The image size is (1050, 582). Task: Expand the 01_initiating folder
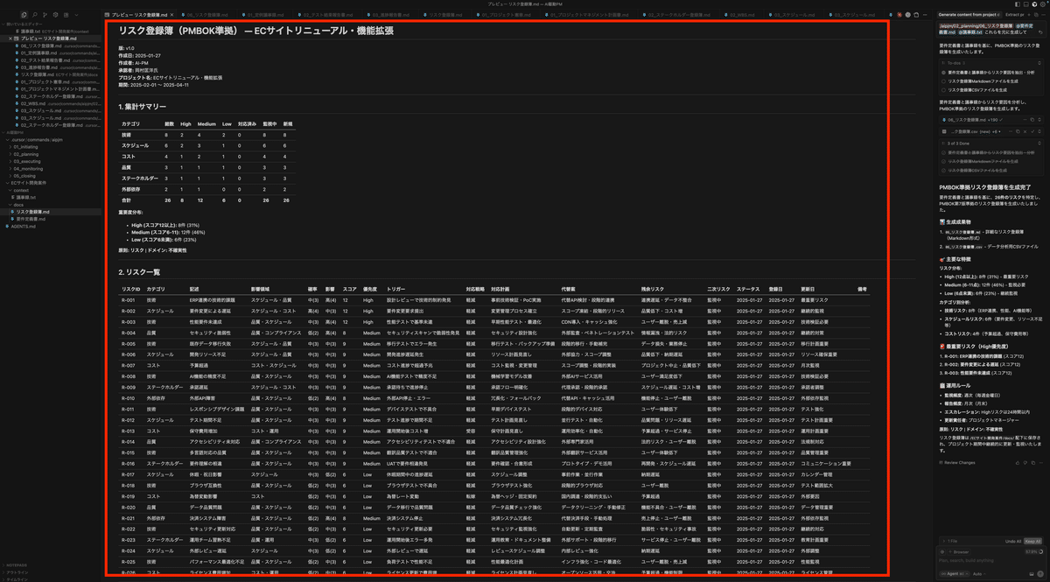pyautogui.click(x=52, y=147)
